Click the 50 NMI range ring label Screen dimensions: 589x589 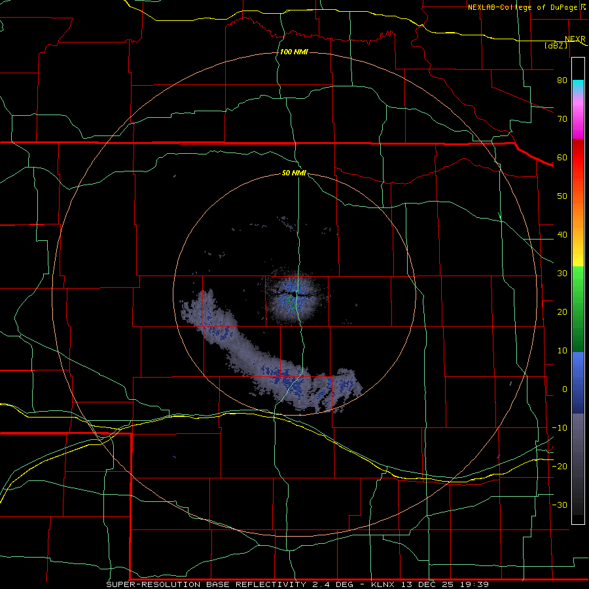pyautogui.click(x=294, y=173)
